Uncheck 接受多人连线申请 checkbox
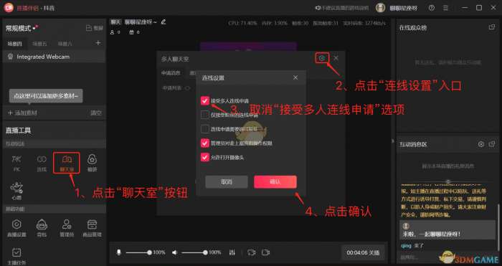 [x=205, y=100]
